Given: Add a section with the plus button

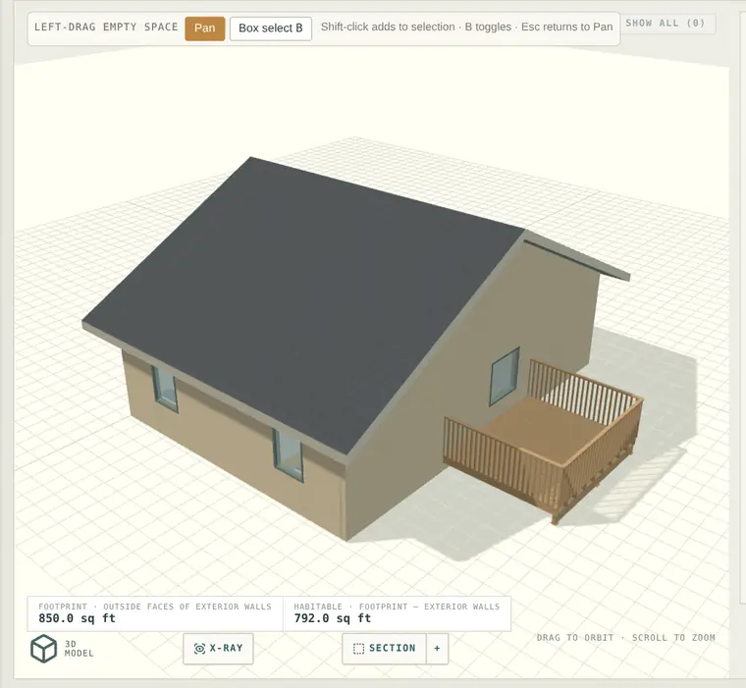Looking at the screenshot, I should click(x=437, y=648).
